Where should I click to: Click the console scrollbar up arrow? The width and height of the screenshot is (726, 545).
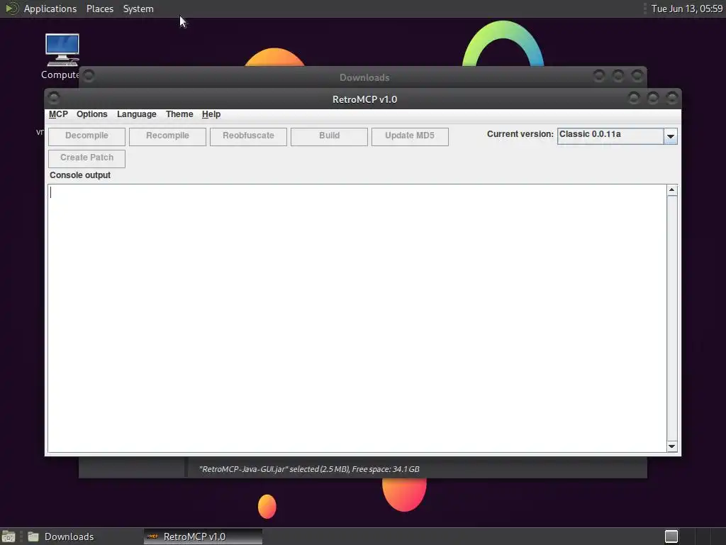coord(672,190)
